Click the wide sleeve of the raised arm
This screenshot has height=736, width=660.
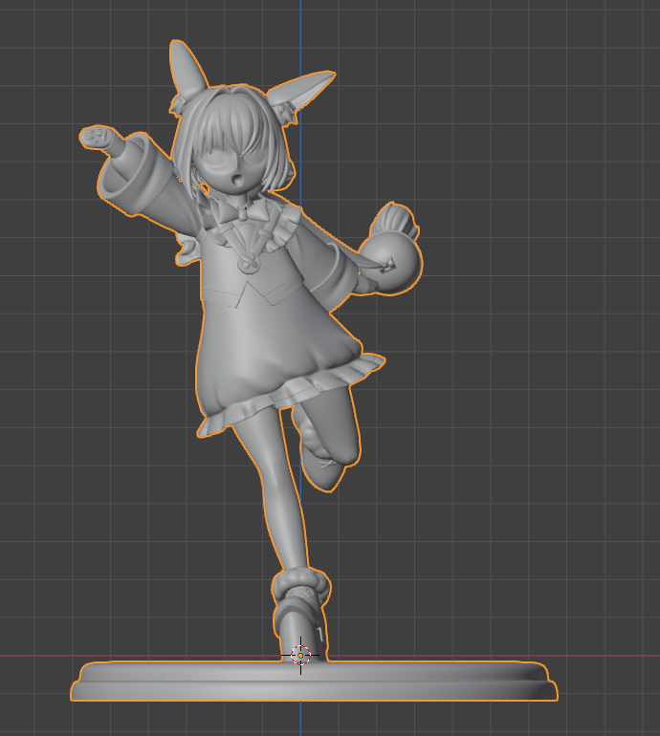point(134,178)
